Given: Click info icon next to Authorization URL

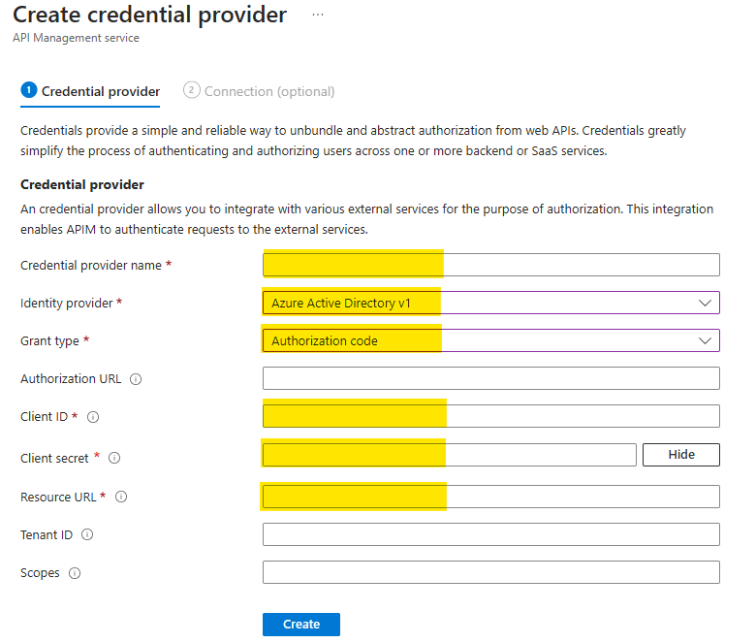Looking at the screenshot, I should pyautogui.click(x=136, y=379).
